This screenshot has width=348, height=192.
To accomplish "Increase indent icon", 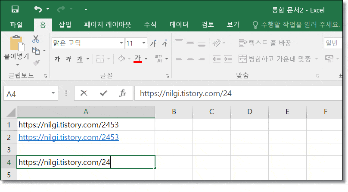I will (228, 59).
